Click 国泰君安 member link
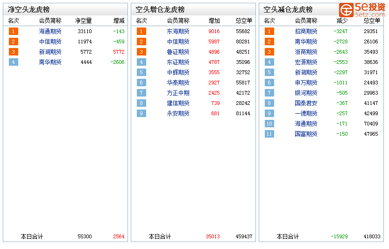 306,103
